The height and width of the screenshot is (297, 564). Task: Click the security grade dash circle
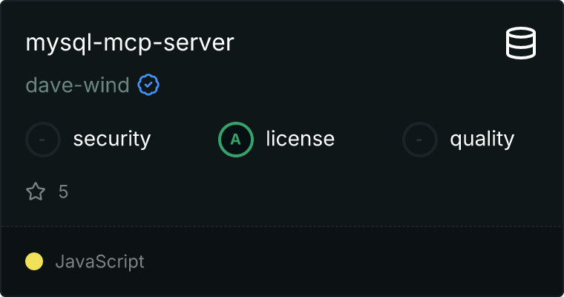43,139
